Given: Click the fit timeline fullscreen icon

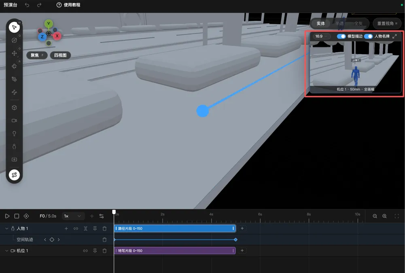Looking at the screenshot, I should click(x=397, y=216).
